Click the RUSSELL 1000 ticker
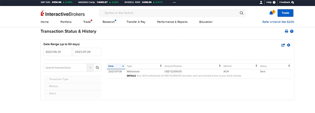 [144, 3]
